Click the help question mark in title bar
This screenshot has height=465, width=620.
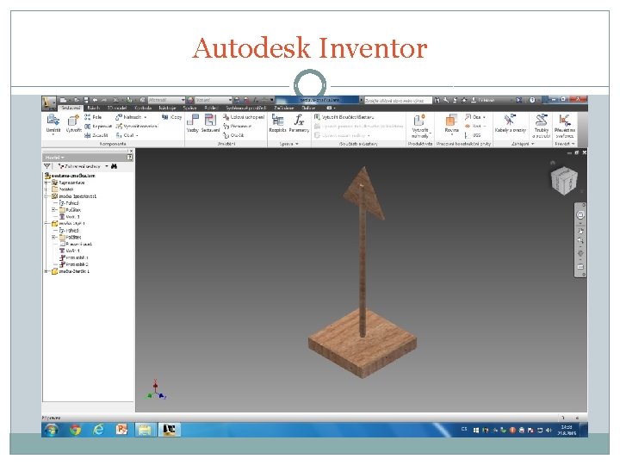coord(532,100)
